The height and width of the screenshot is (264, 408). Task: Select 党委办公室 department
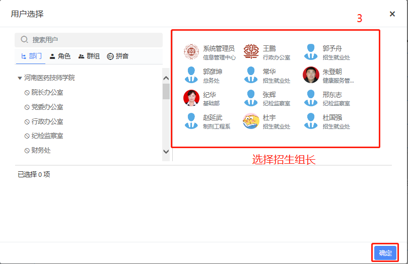(x=47, y=107)
